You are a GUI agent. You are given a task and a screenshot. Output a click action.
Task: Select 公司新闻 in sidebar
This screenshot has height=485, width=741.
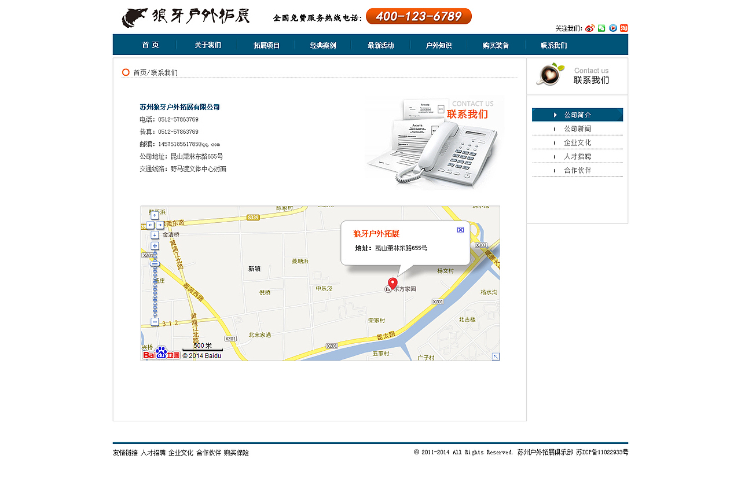tap(577, 128)
